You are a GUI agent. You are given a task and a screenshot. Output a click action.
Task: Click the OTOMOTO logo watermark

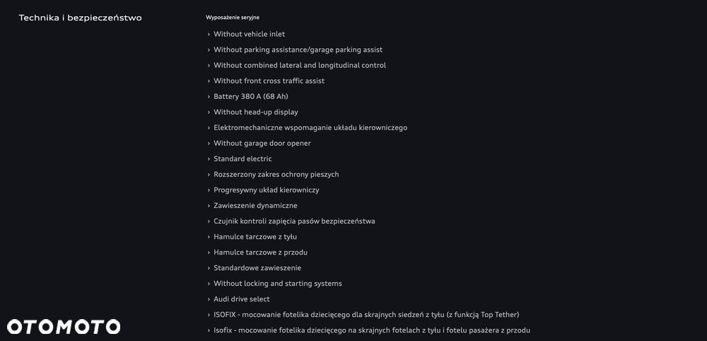(x=64, y=326)
